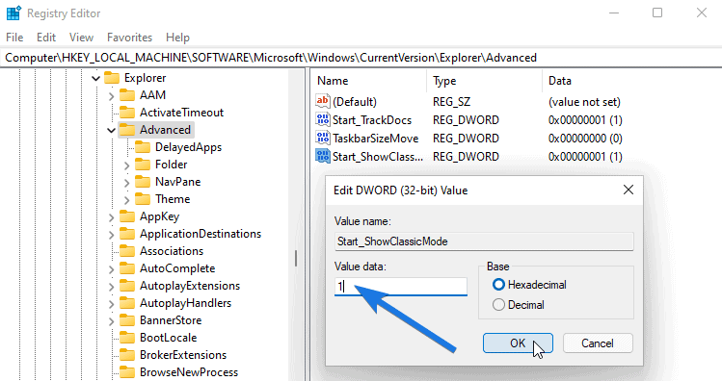This screenshot has width=722, height=381.
Task: Expand the AppKey key chevron
Action: [112, 217]
